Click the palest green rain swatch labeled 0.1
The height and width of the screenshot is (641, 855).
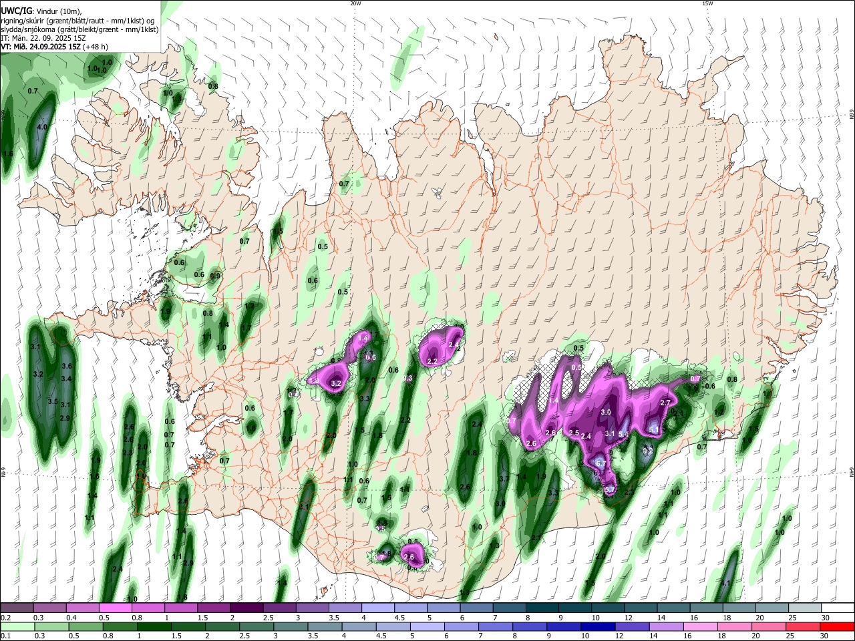click(x=17, y=626)
